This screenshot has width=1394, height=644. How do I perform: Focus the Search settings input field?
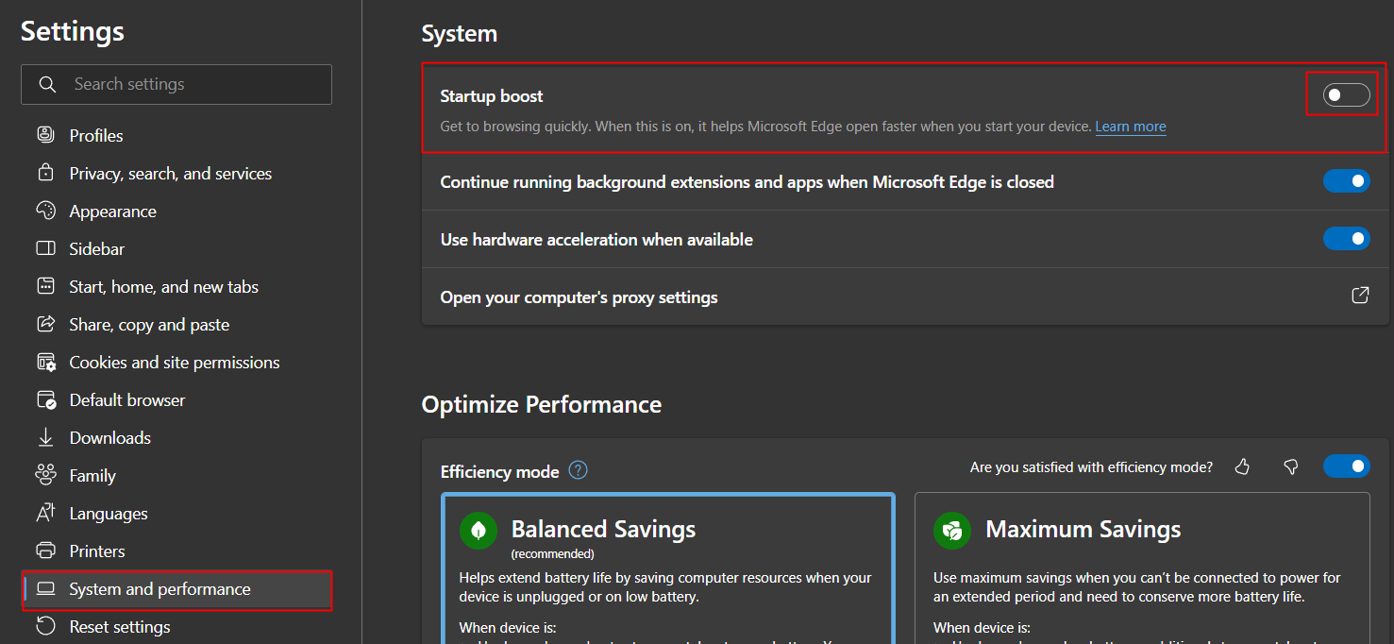(176, 84)
